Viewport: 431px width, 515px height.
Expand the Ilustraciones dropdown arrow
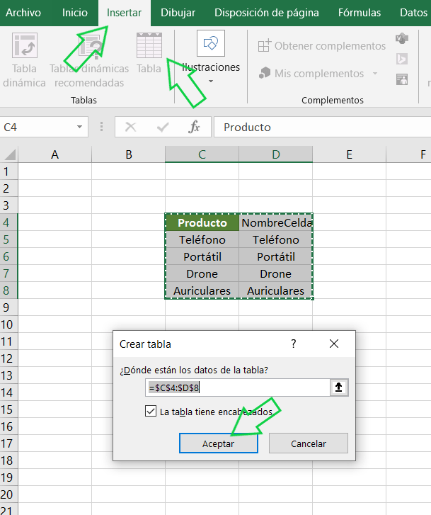(211, 81)
